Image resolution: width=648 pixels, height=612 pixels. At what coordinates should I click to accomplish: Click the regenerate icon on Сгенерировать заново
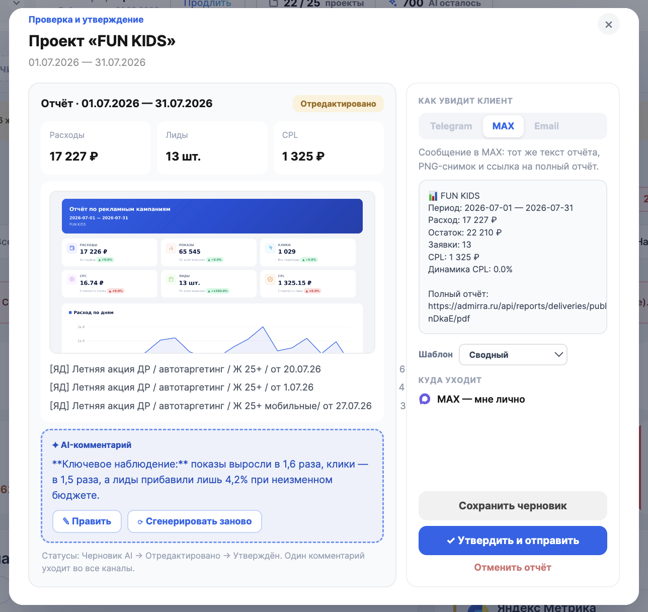[140, 522]
